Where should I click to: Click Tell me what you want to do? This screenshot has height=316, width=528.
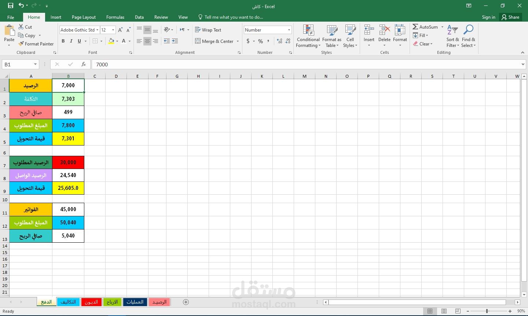(231, 17)
